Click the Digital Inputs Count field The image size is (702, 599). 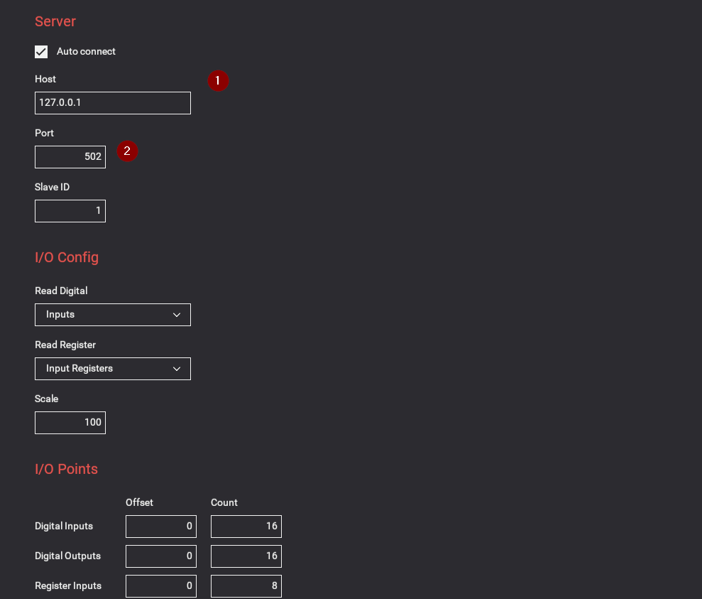coord(246,527)
